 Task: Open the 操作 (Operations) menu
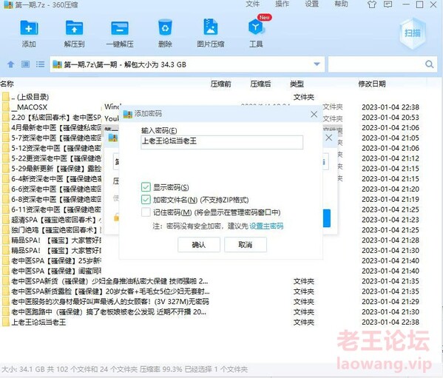282,4
